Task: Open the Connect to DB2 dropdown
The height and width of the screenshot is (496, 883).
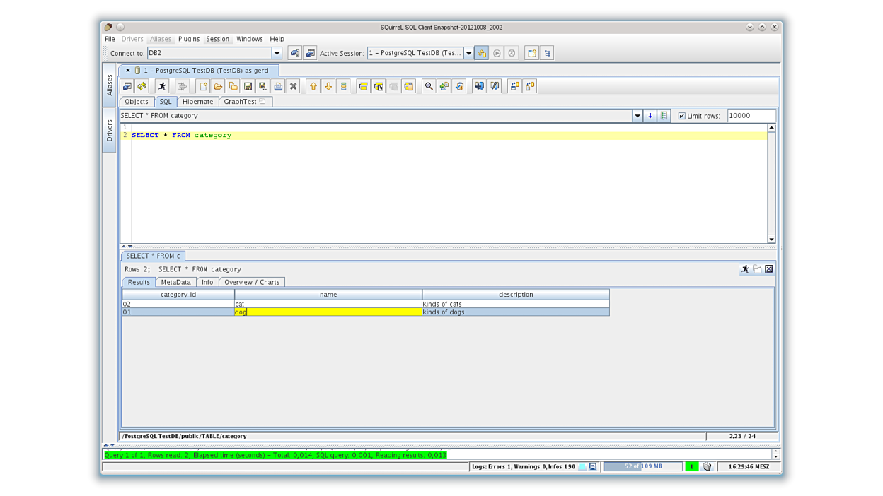Action: coord(277,52)
